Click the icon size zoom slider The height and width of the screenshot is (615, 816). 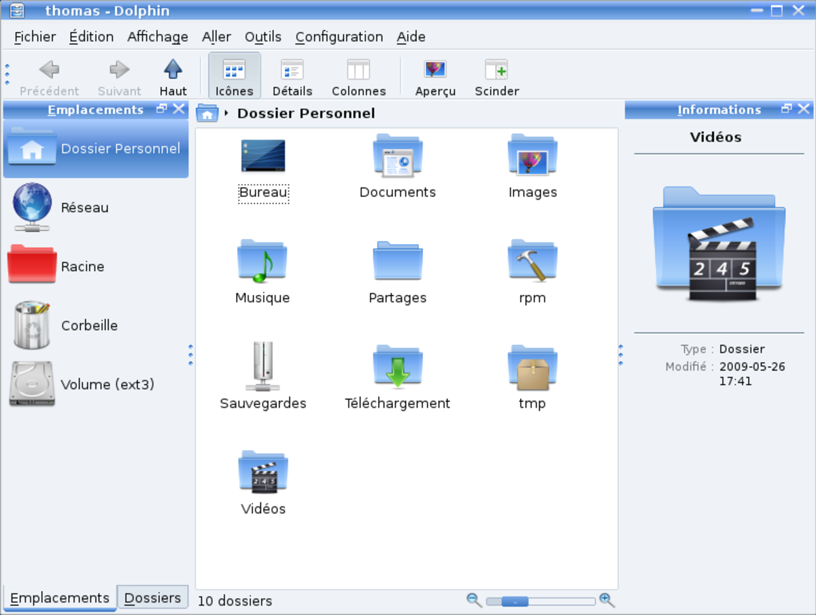pyautogui.click(x=541, y=601)
